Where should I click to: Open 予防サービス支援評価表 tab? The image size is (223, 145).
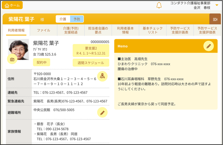207,30
